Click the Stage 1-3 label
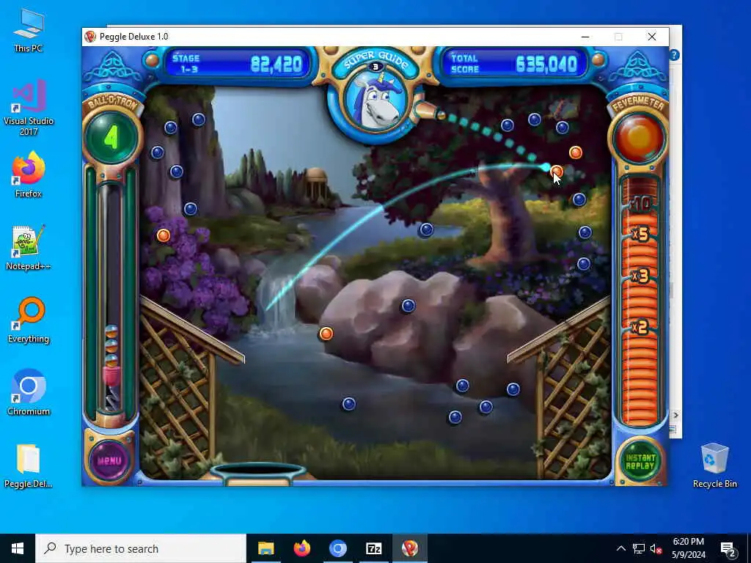Image resolution: width=751 pixels, height=563 pixels. tap(186, 64)
